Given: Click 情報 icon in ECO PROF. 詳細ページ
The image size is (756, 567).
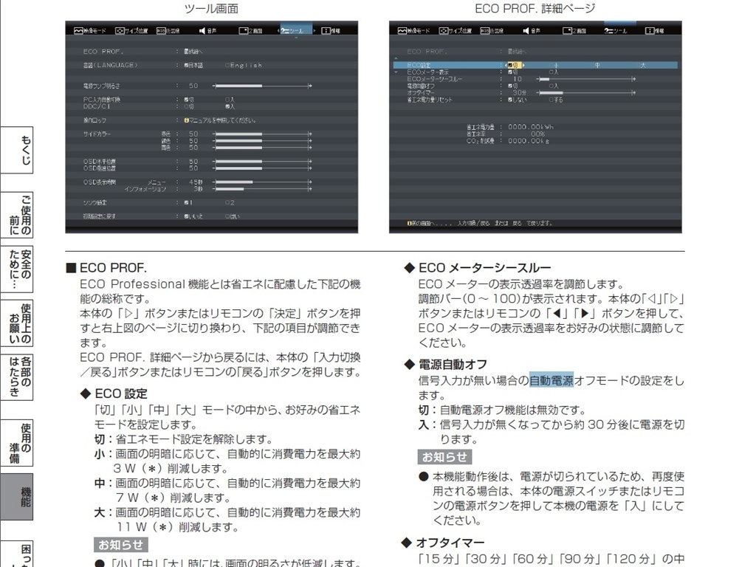Looking at the screenshot, I should 650,30.
